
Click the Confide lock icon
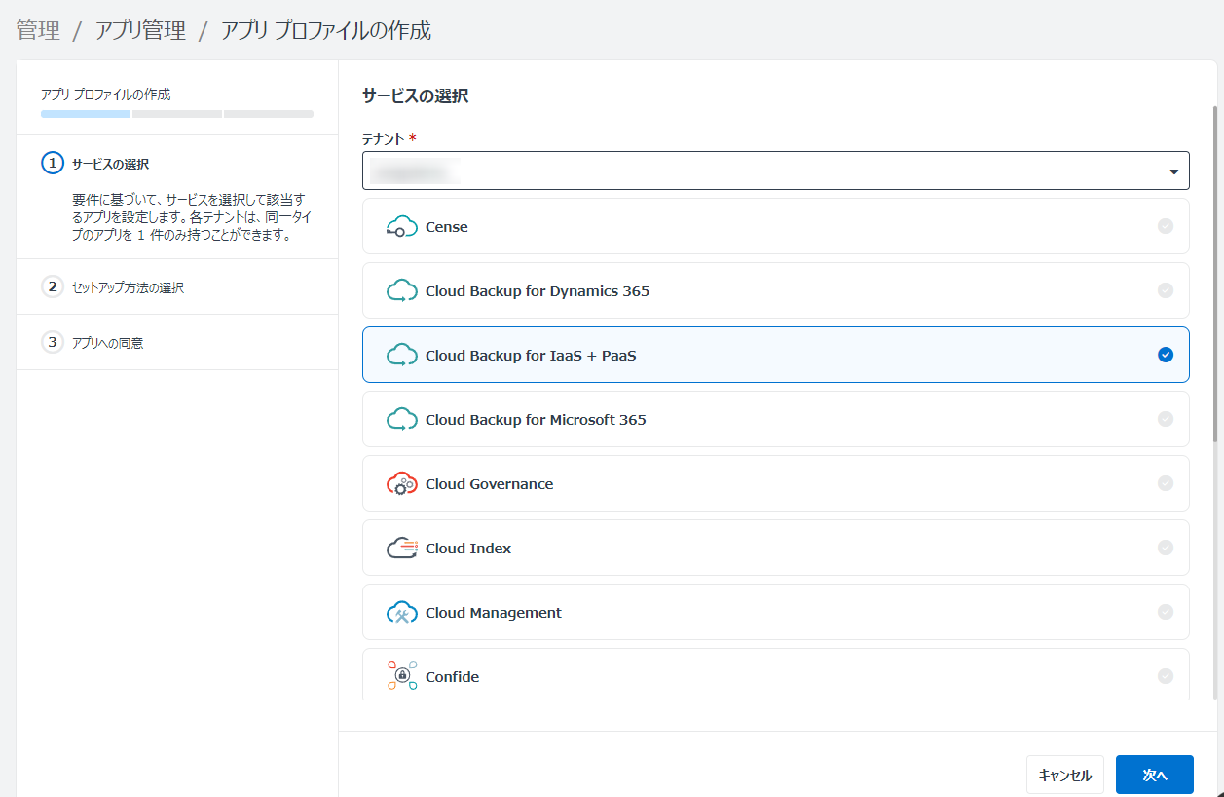402,676
